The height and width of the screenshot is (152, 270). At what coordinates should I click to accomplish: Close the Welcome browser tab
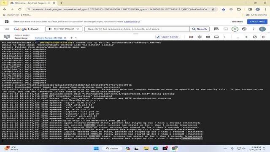click(54, 3)
